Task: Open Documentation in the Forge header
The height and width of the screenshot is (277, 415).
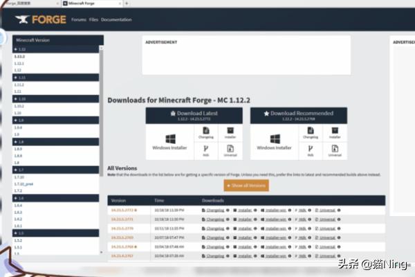Action: [x=116, y=19]
